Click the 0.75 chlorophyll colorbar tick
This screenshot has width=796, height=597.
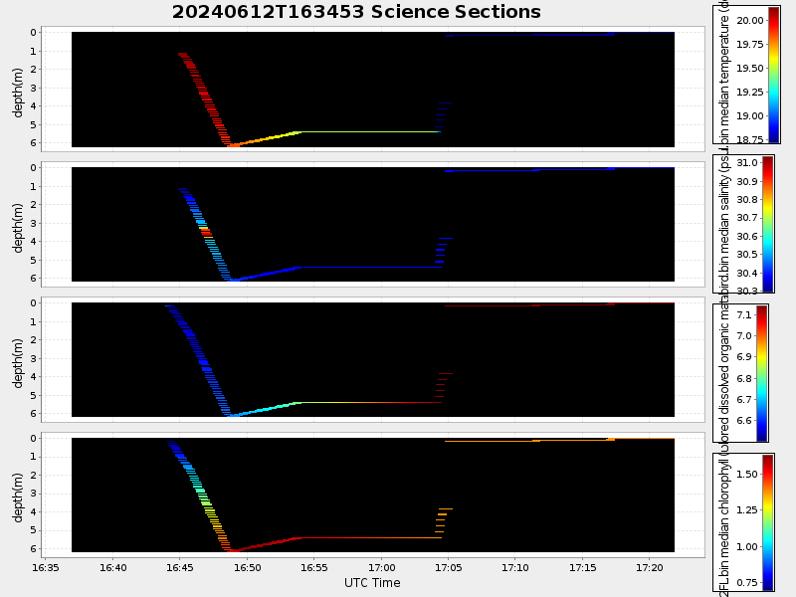tap(747, 583)
